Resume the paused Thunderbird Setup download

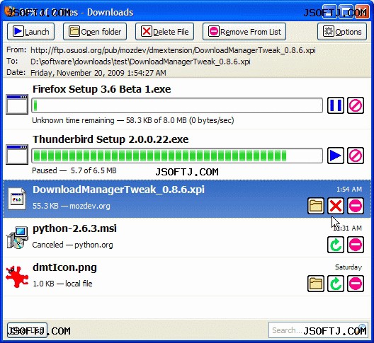point(336,156)
